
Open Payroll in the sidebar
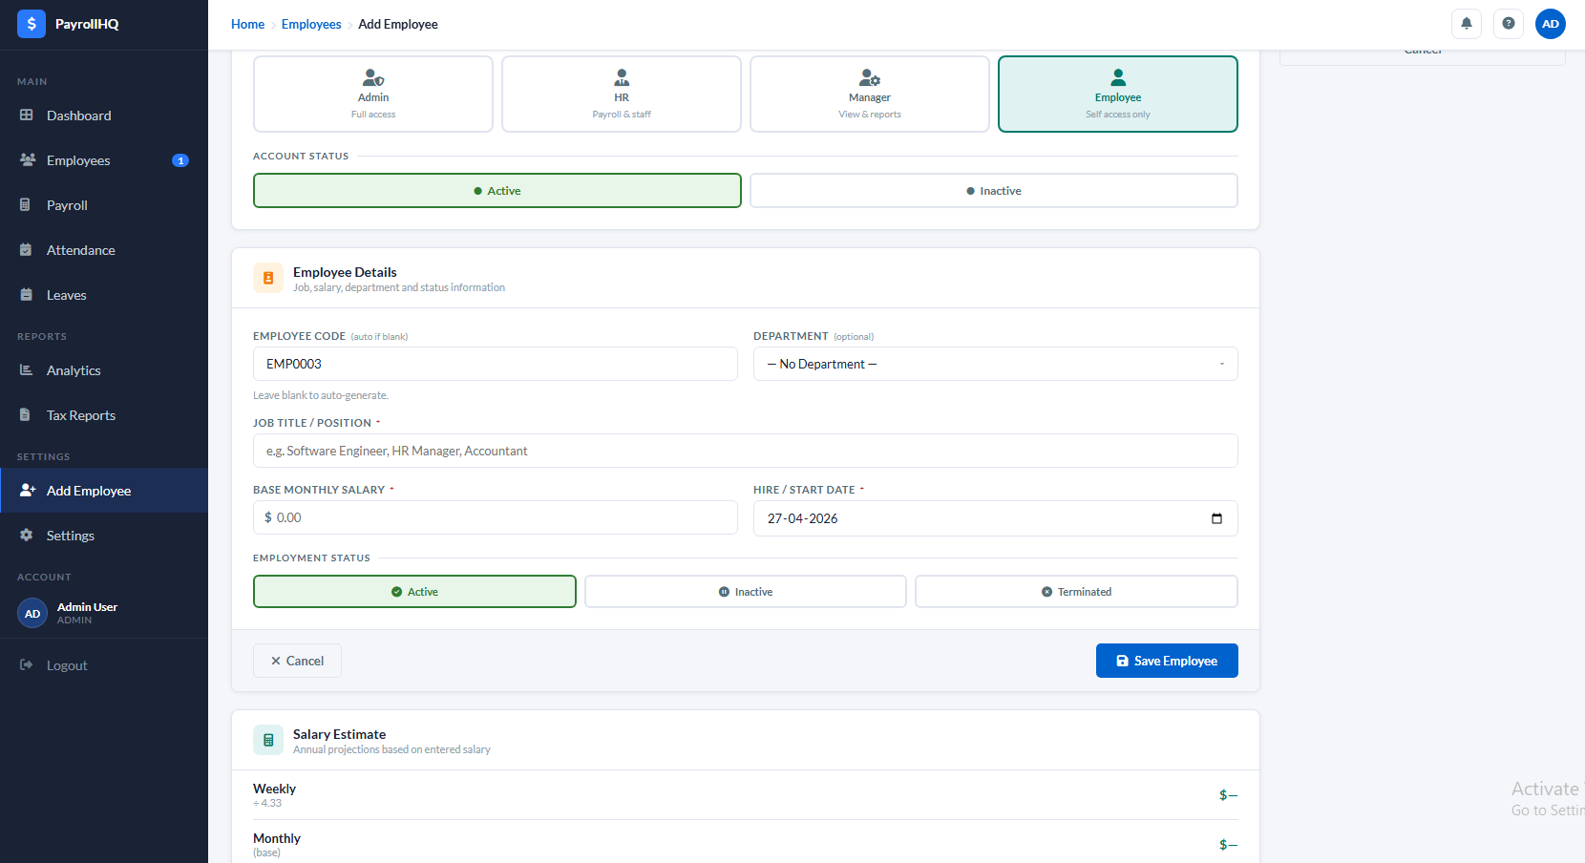click(x=67, y=205)
